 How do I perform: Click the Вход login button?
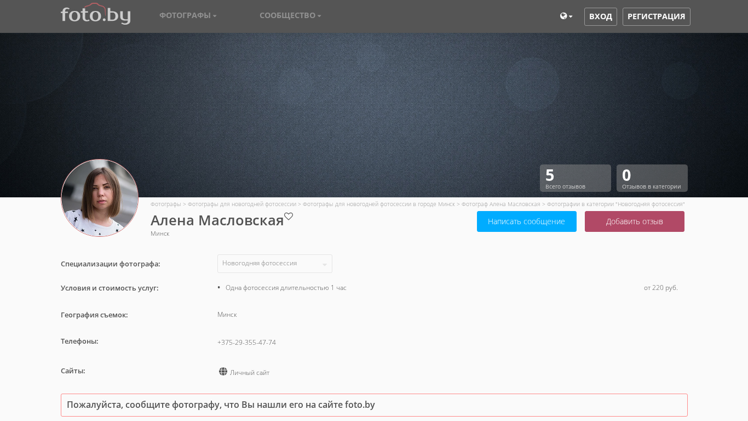tap(601, 16)
